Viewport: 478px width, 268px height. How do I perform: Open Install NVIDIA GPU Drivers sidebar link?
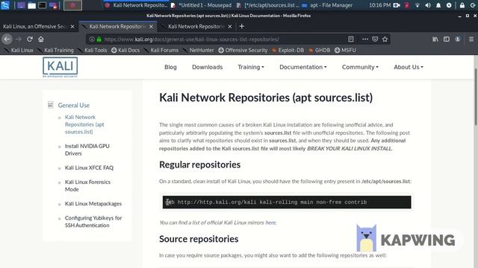[87, 150]
